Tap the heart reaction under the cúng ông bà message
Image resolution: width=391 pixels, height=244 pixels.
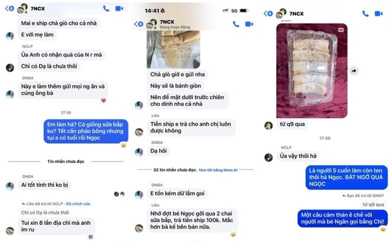(103, 100)
